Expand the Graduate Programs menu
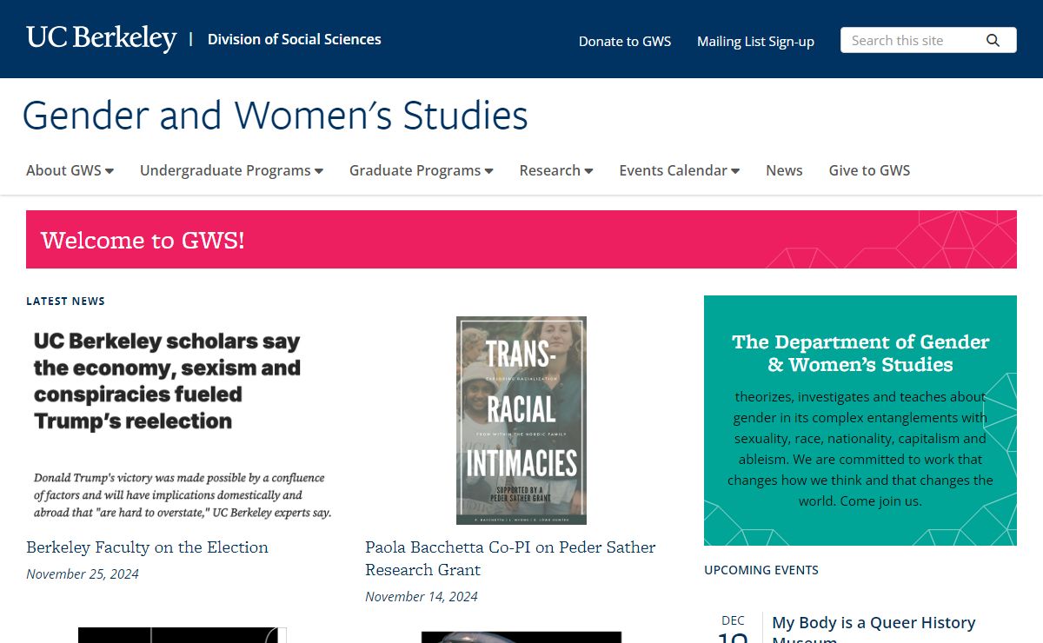1043x643 pixels. pos(421,170)
